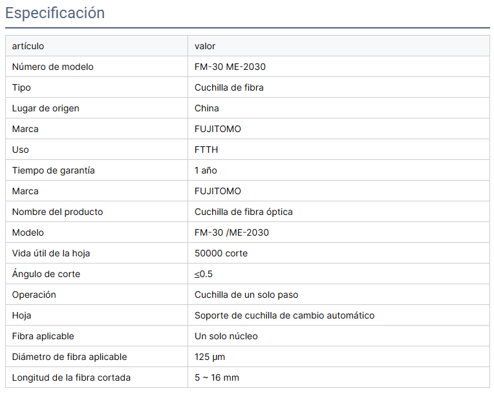Click the 125 μm diameter value
The width and height of the screenshot is (494, 393).
point(210,357)
